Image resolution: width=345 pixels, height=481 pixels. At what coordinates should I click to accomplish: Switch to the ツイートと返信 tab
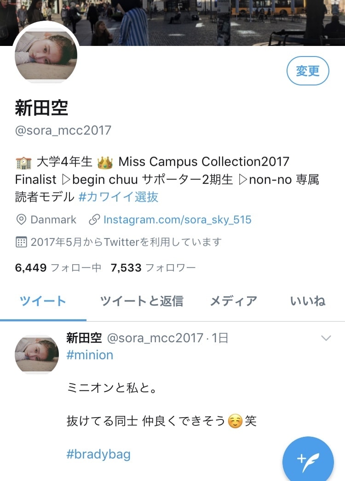click(142, 301)
